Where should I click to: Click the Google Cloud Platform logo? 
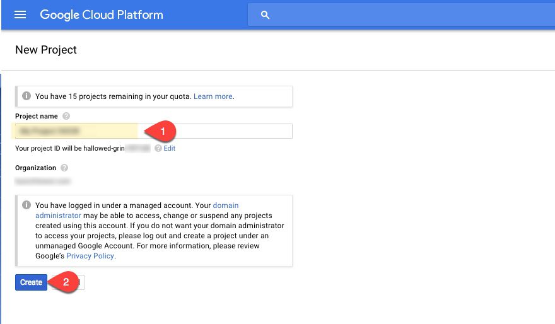click(x=102, y=14)
